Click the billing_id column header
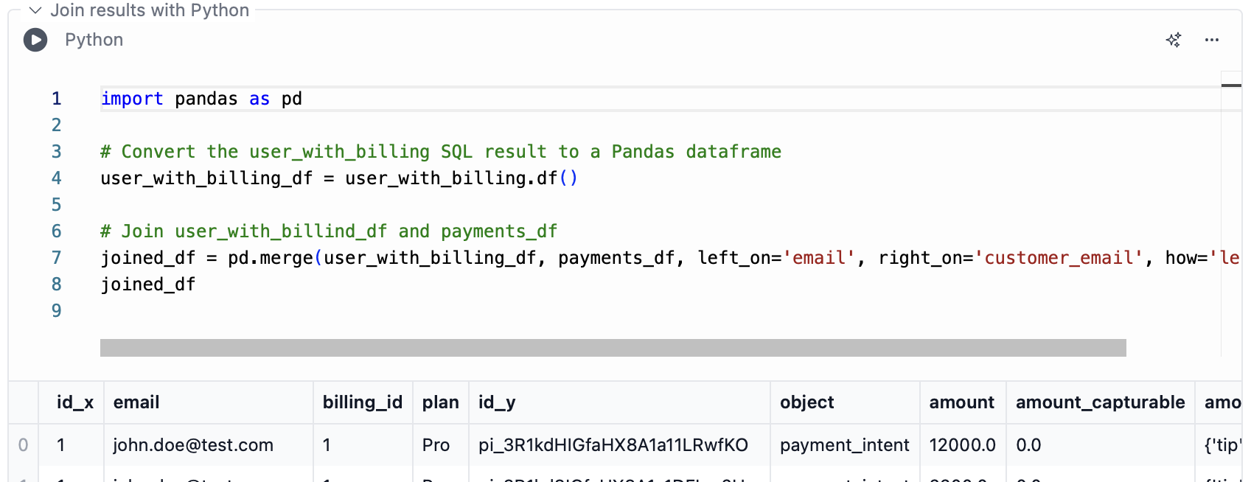This screenshot has height=482, width=1251. [x=363, y=402]
